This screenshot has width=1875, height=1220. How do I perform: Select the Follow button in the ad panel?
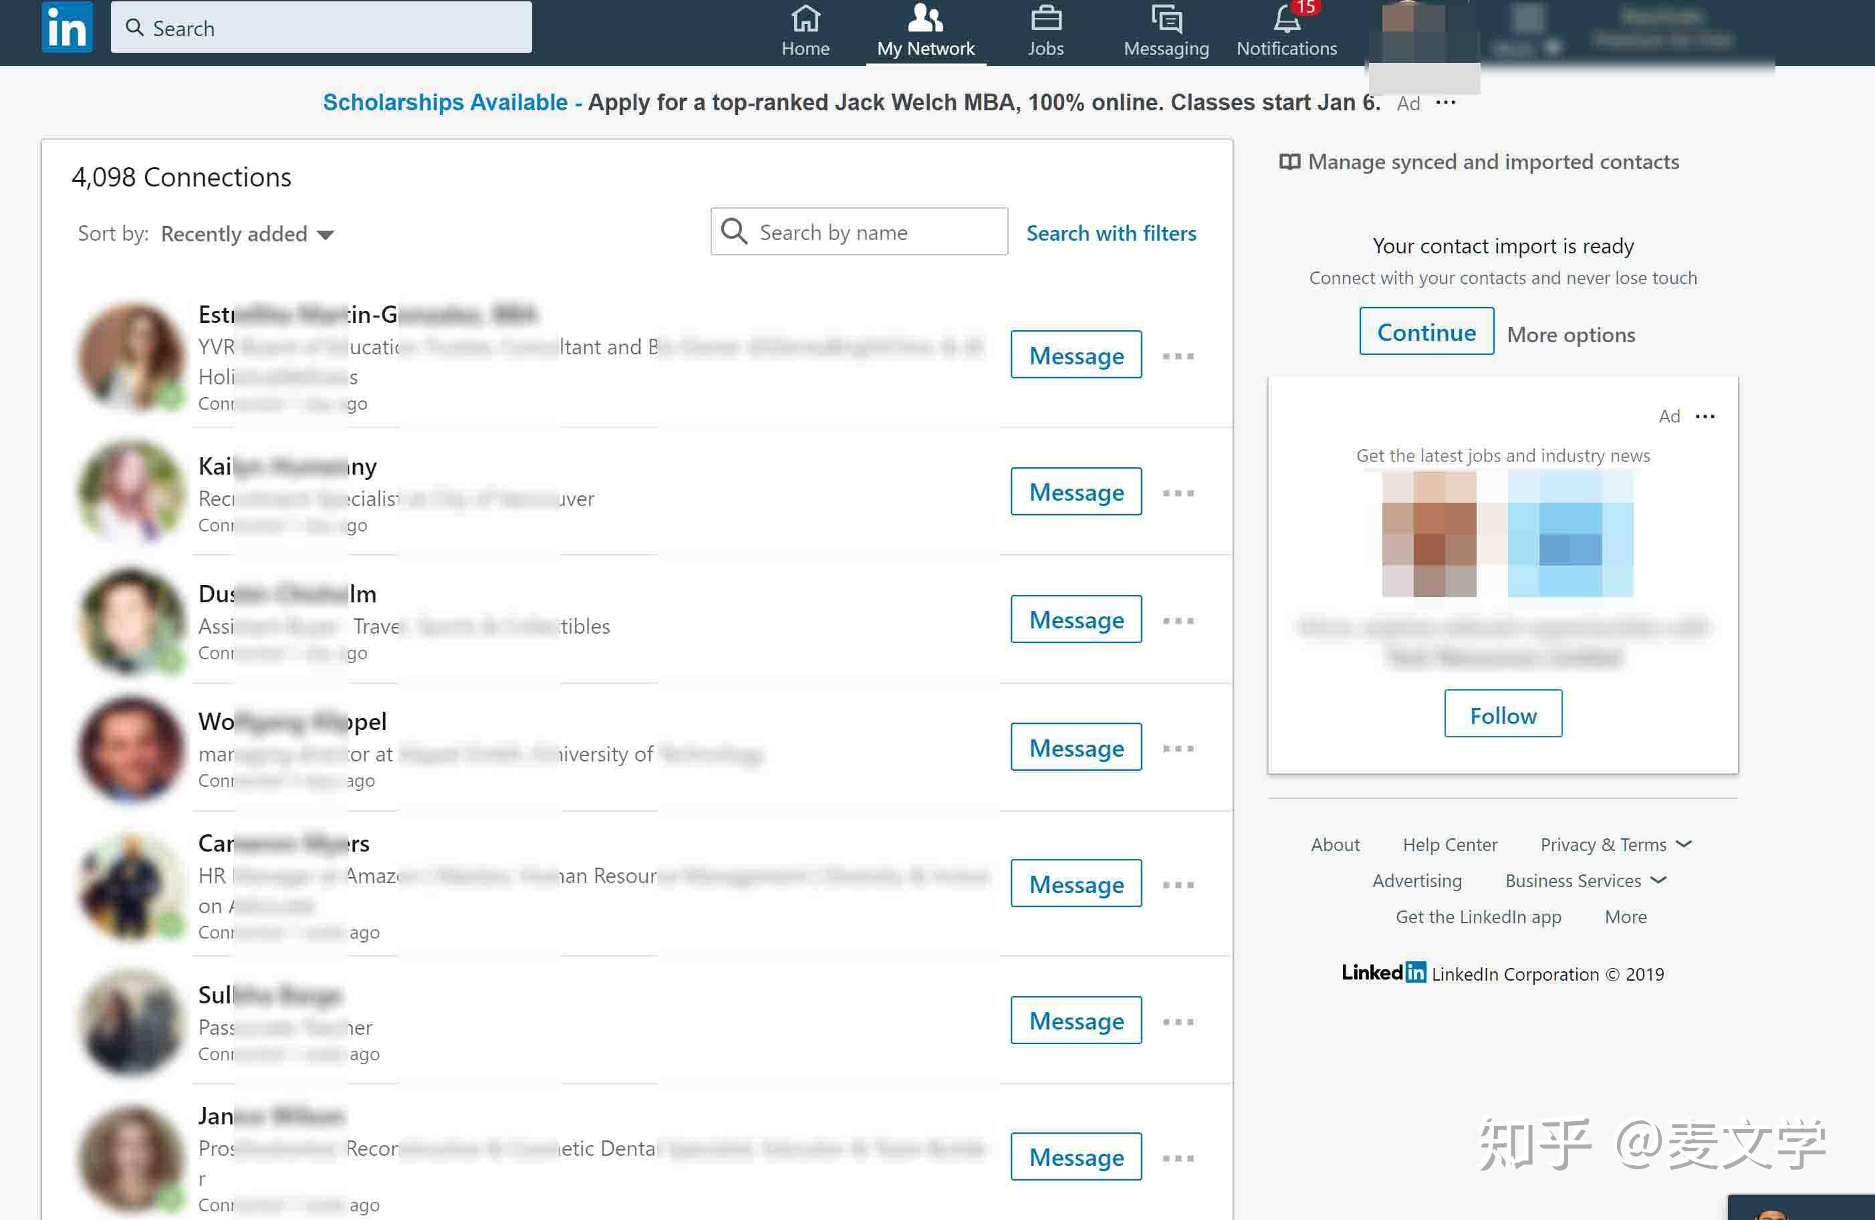click(1502, 713)
